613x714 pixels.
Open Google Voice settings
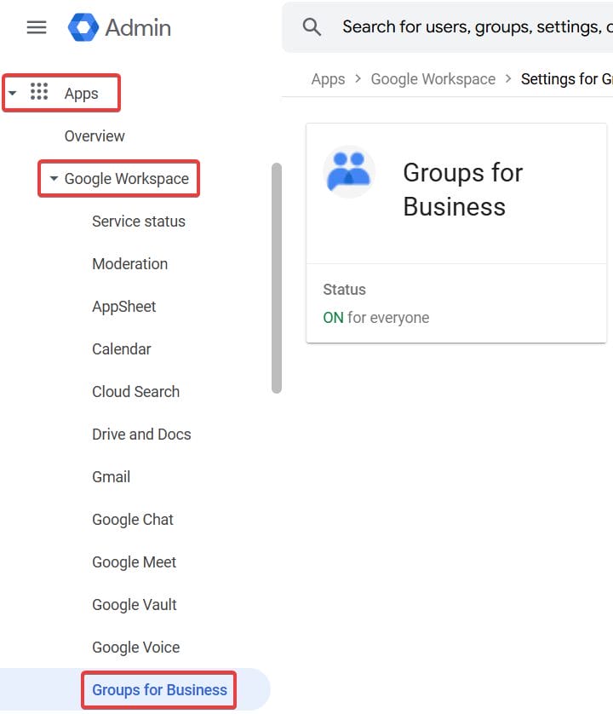(136, 648)
